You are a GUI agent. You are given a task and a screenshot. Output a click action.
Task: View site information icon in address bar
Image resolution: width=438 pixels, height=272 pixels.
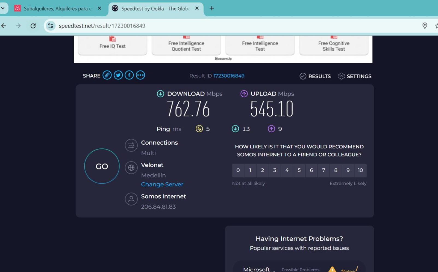51,26
